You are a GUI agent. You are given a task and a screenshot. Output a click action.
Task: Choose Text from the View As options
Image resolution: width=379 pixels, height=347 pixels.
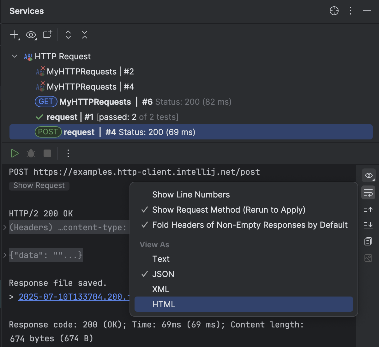point(161,259)
